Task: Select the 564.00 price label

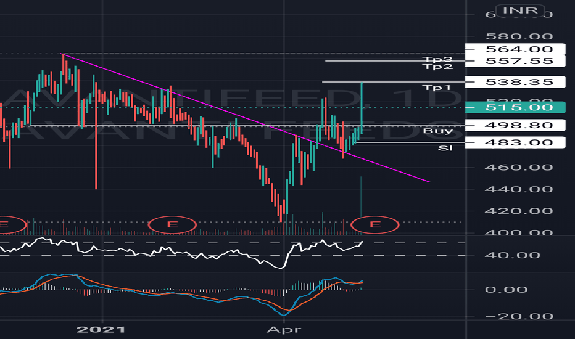Action: (x=515, y=49)
